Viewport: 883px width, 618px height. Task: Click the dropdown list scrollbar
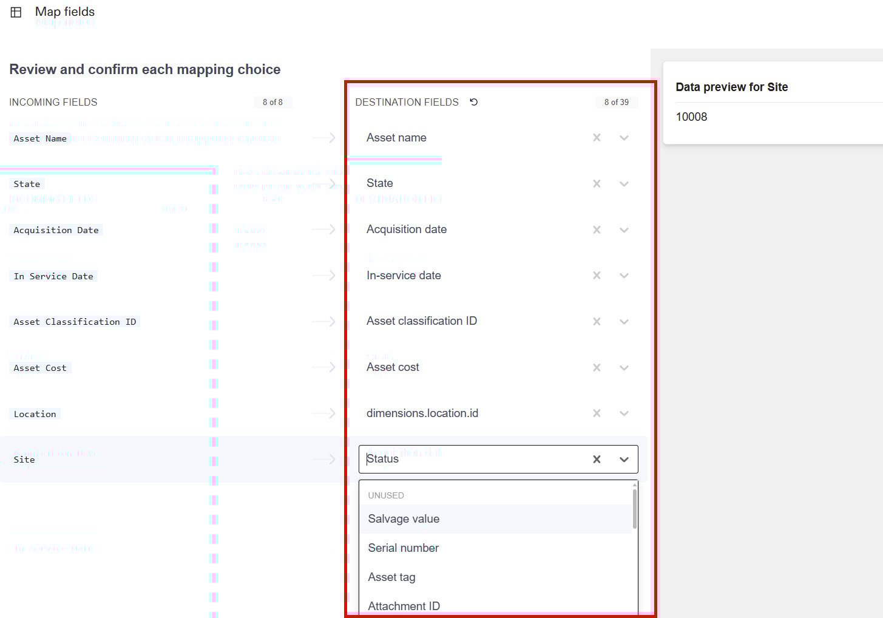[x=635, y=509]
